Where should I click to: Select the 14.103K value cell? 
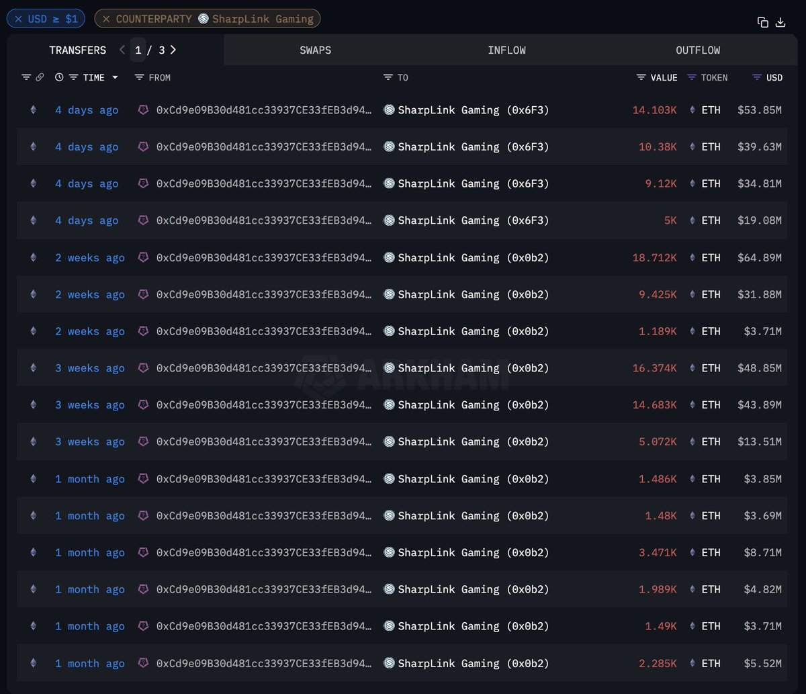tap(655, 110)
